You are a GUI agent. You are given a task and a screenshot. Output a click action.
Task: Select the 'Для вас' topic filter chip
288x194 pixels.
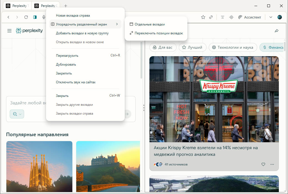click(x=162, y=47)
